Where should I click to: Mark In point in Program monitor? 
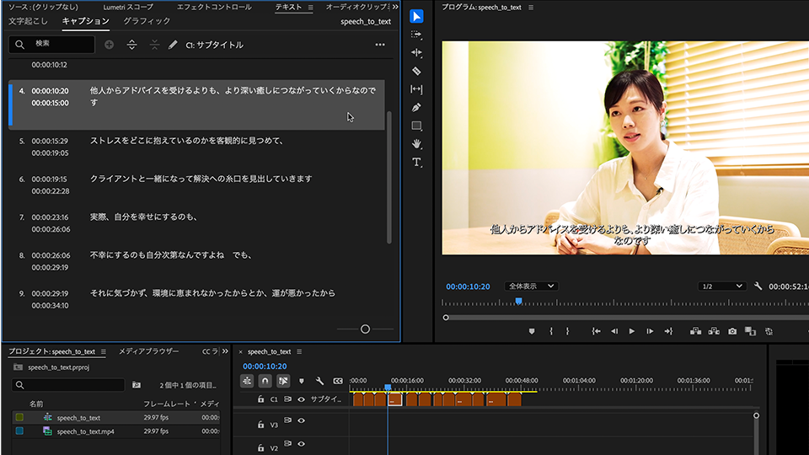pyautogui.click(x=551, y=331)
